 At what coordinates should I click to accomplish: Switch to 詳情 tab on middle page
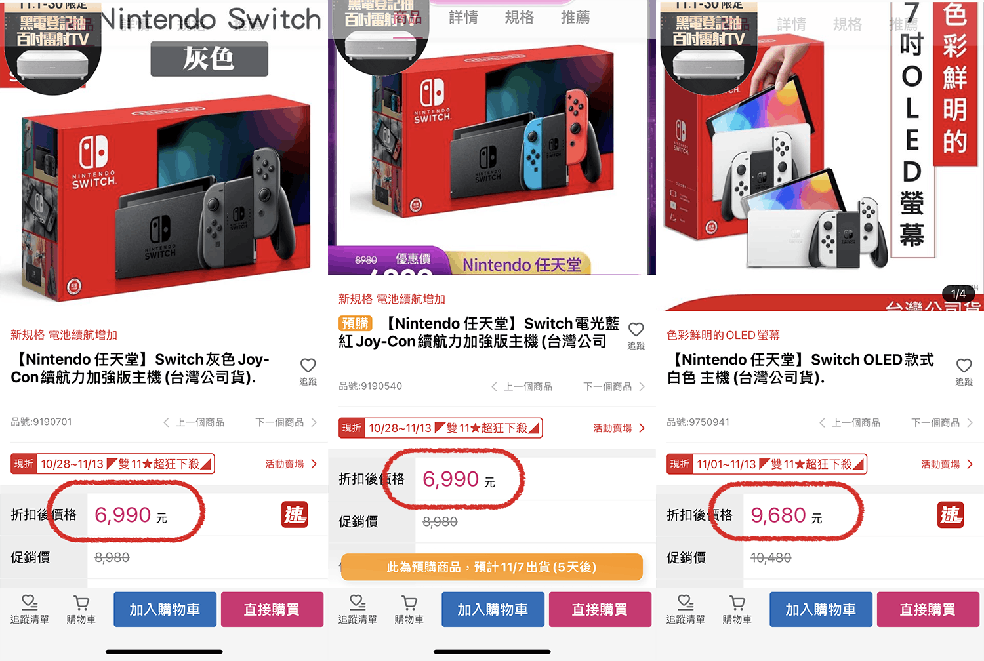click(463, 18)
